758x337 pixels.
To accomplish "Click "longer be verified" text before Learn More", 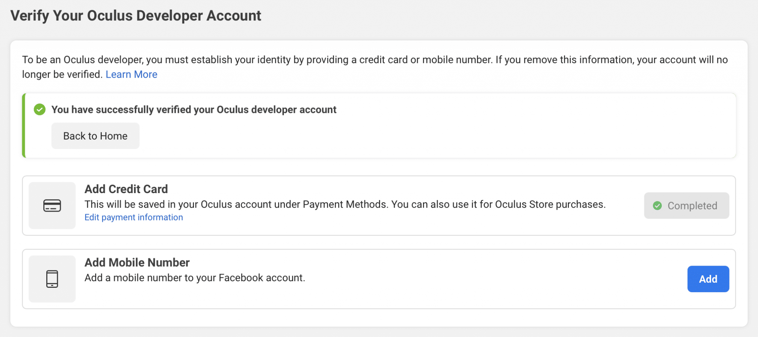I will pos(62,74).
